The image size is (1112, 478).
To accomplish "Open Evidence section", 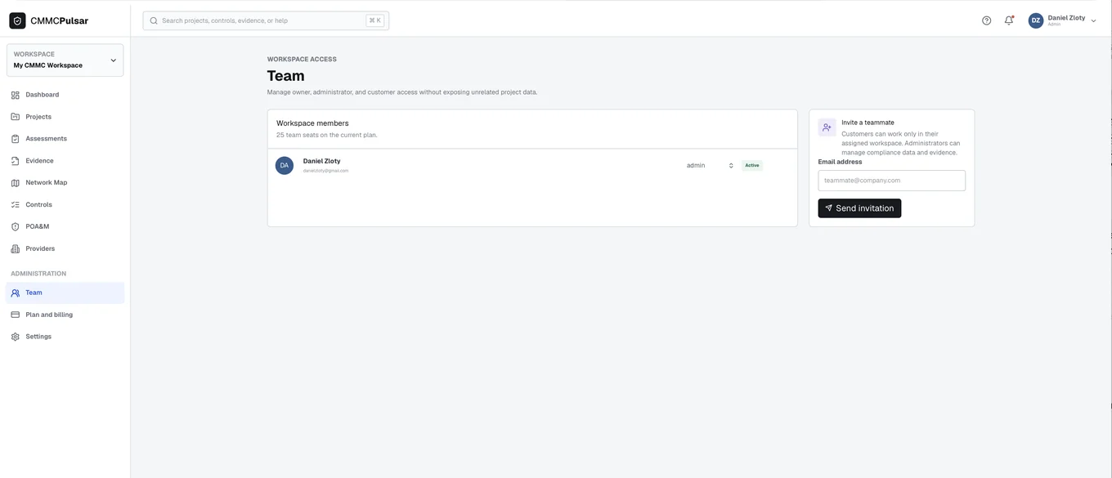I will pos(65,161).
